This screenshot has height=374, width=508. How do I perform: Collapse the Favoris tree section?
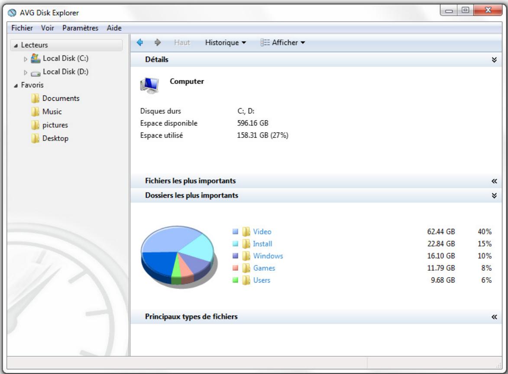click(16, 86)
